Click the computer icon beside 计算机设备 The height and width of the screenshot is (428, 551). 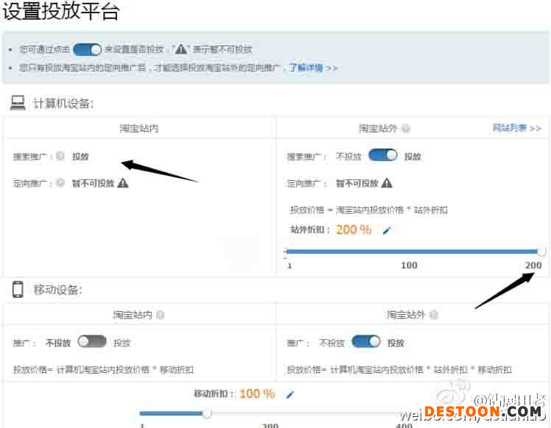(18, 103)
